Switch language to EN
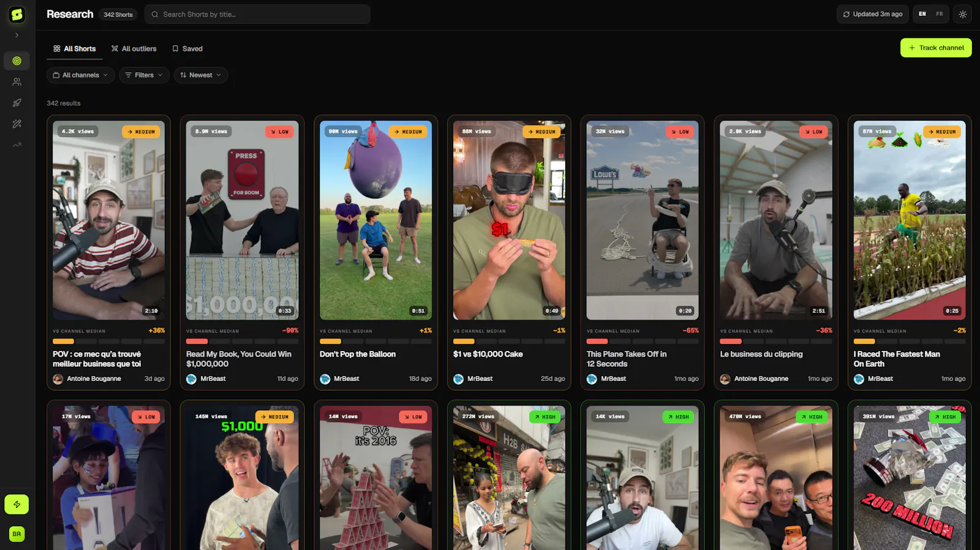Screen dimensions: 980x550 922,14
